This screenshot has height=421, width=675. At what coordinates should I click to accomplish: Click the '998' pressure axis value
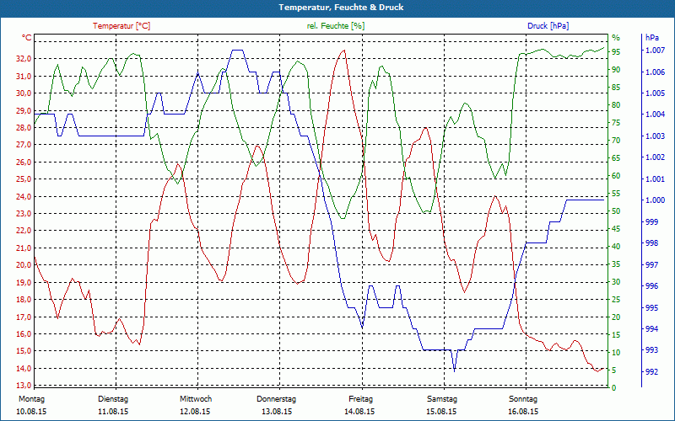[651, 243]
